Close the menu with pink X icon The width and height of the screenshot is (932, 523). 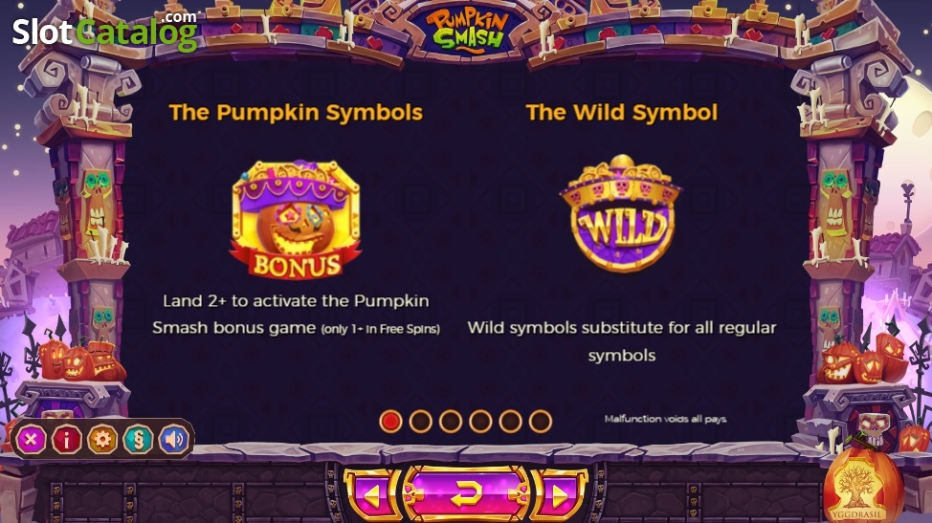(31, 440)
